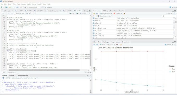Open the Global Environment dropdown

(x=105, y=16)
